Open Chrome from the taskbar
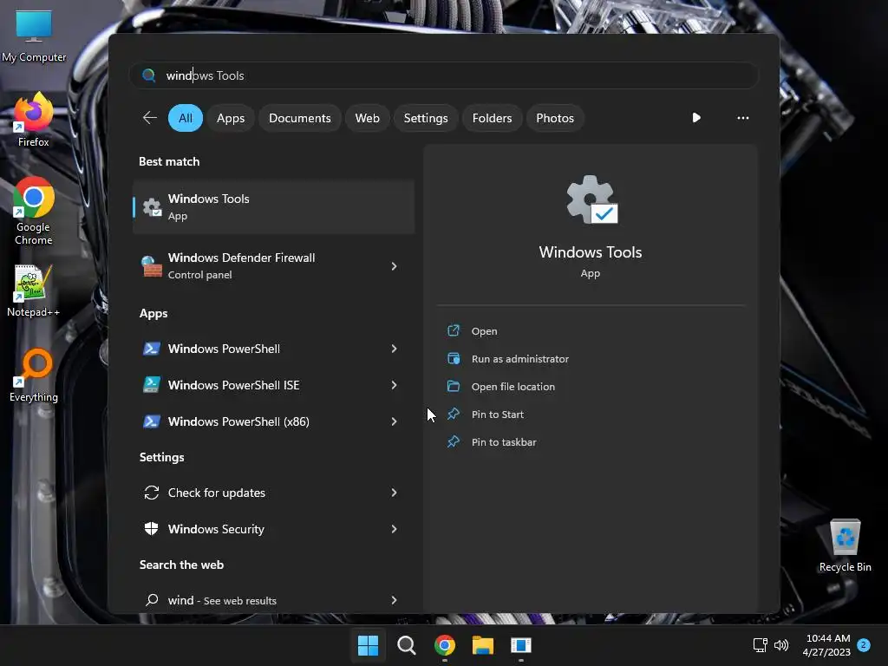The height and width of the screenshot is (666, 888). (x=445, y=645)
